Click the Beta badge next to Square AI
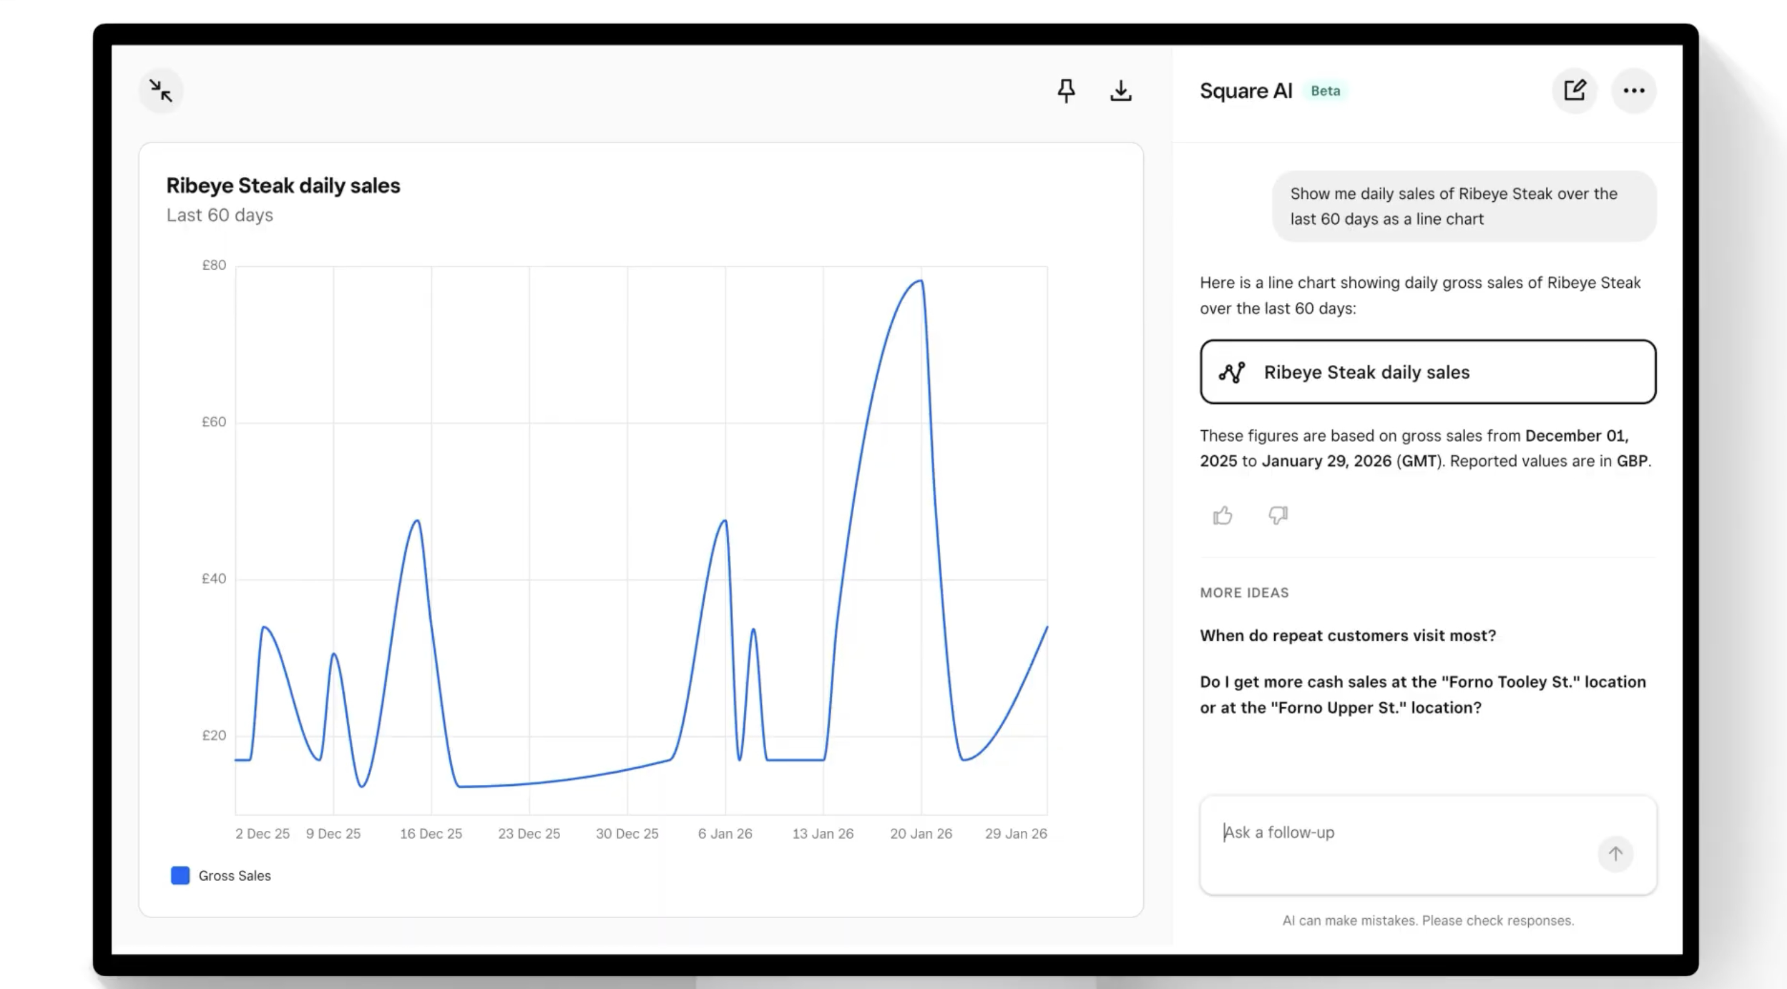1787x989 pixels. [x=1325, y=90]
